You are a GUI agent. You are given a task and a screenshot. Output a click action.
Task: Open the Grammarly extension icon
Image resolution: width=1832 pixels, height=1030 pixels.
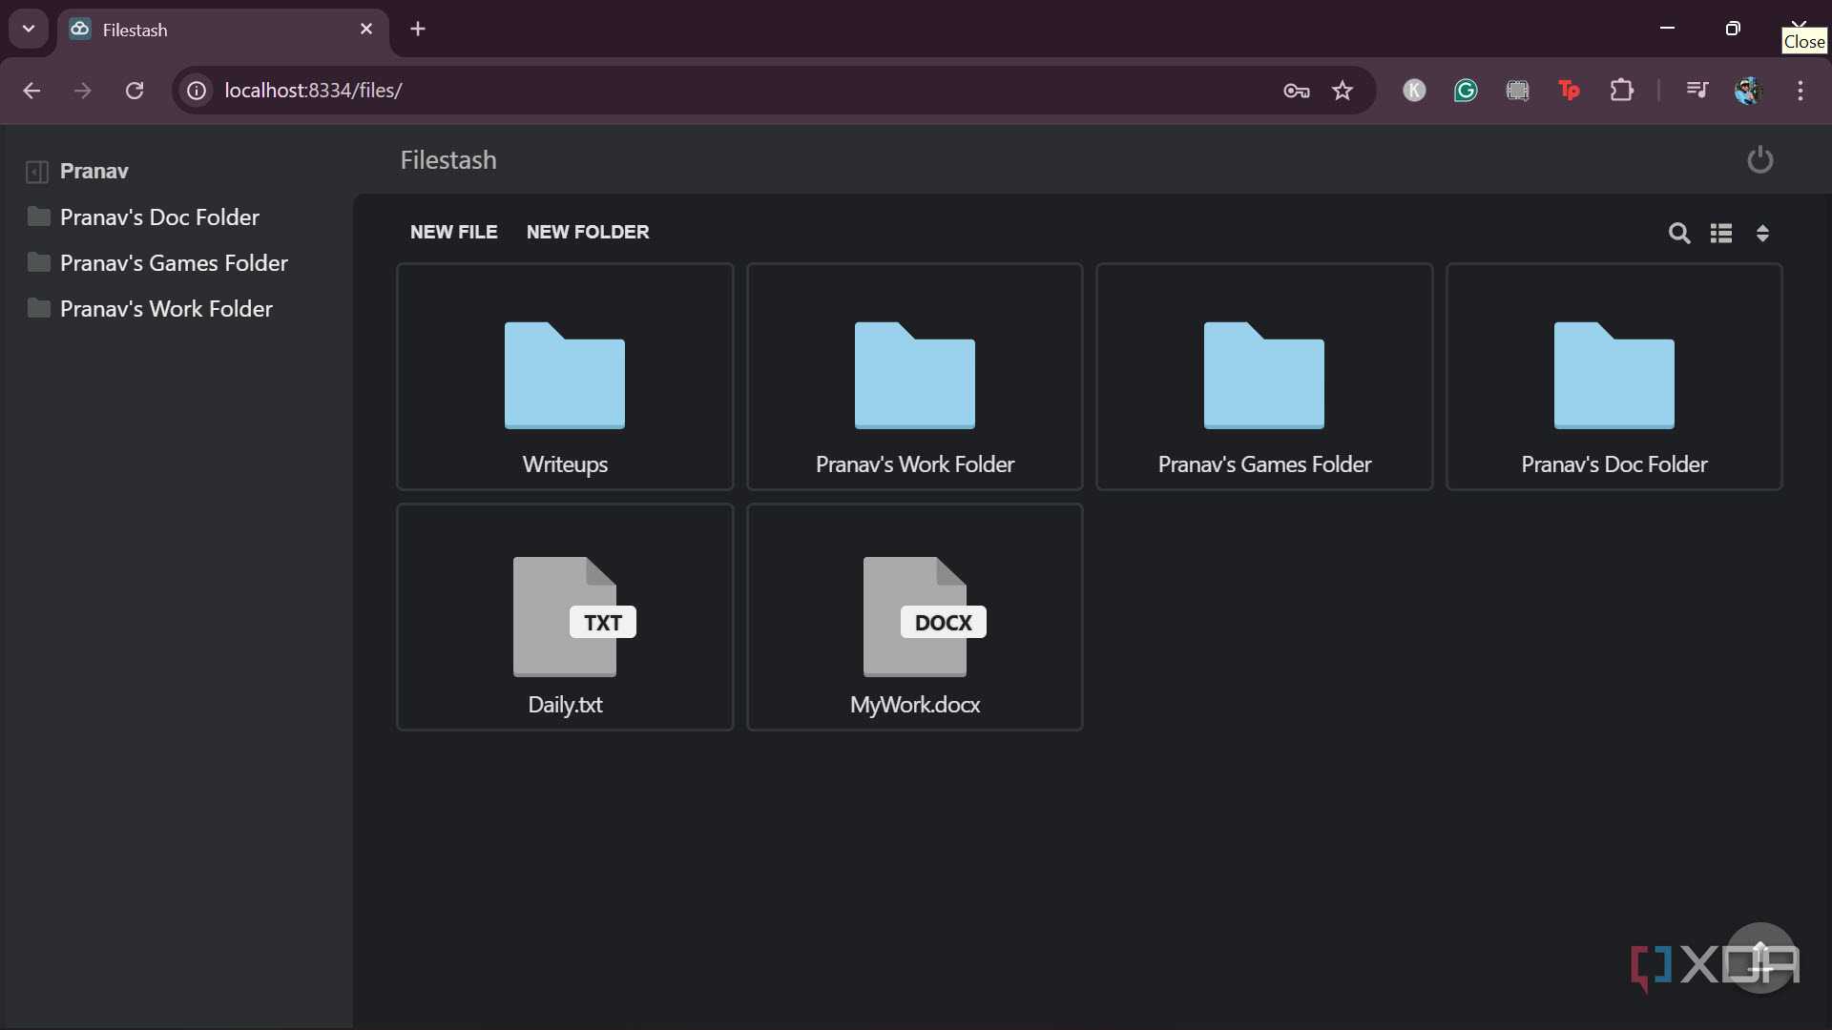coord(1466,91)
